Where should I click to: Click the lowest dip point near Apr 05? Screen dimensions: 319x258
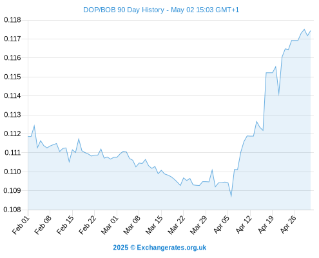pyautogui.click(x=231, y=196)
